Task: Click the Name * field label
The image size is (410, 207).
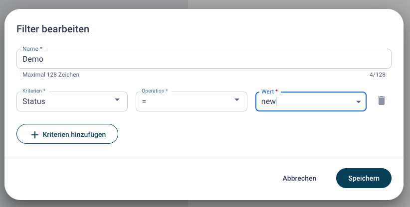Action: coord(32,49)
